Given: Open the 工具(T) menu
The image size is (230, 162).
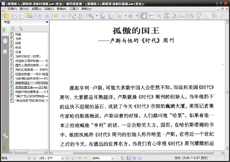Looking at the screenshot, I should coord(74,9).
